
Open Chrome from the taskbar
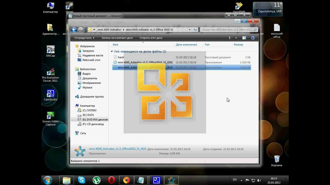pos(126,180)
